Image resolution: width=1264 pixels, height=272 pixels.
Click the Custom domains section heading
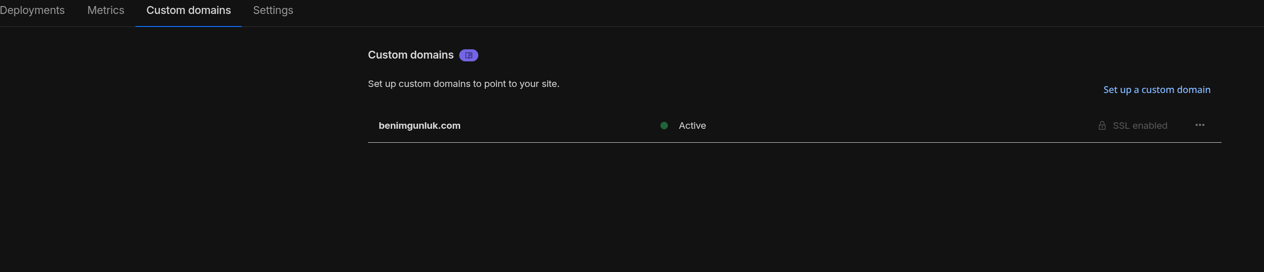point(411,55)
